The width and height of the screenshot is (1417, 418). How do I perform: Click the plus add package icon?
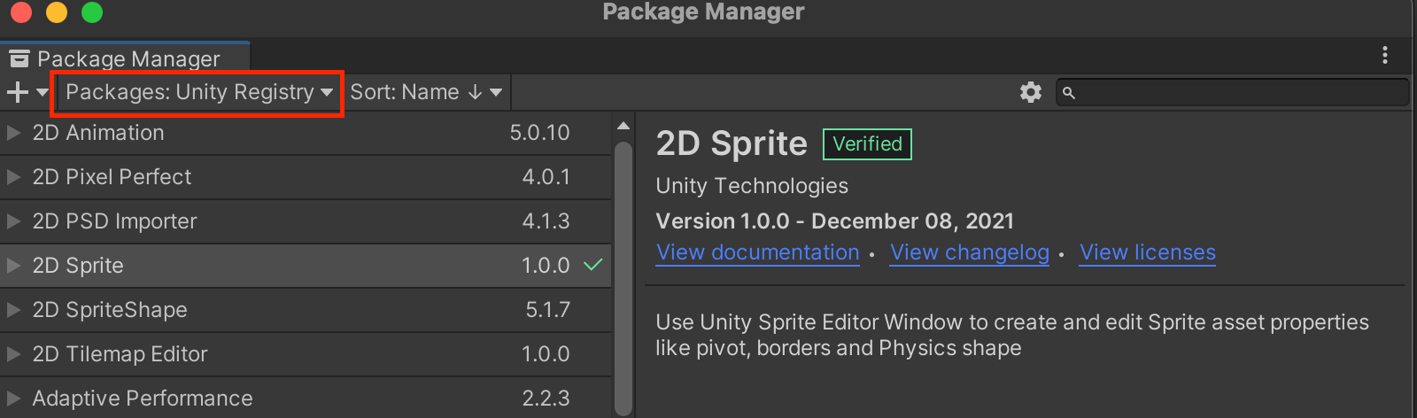17,92
